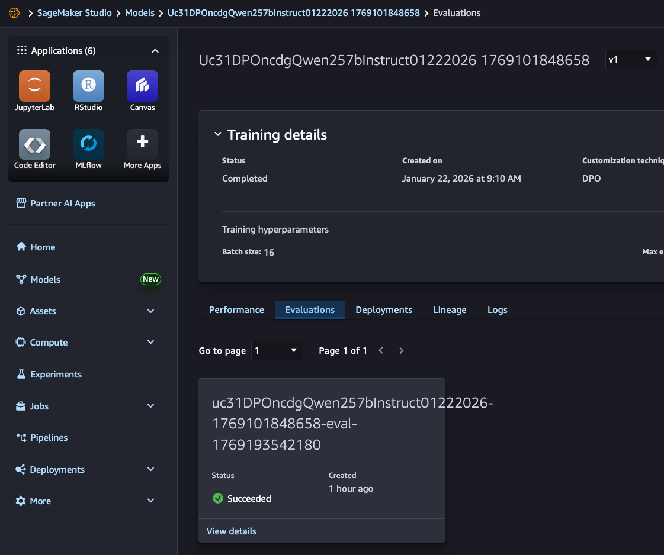Expand the Assets sidebar section

(x=150, y=311)
